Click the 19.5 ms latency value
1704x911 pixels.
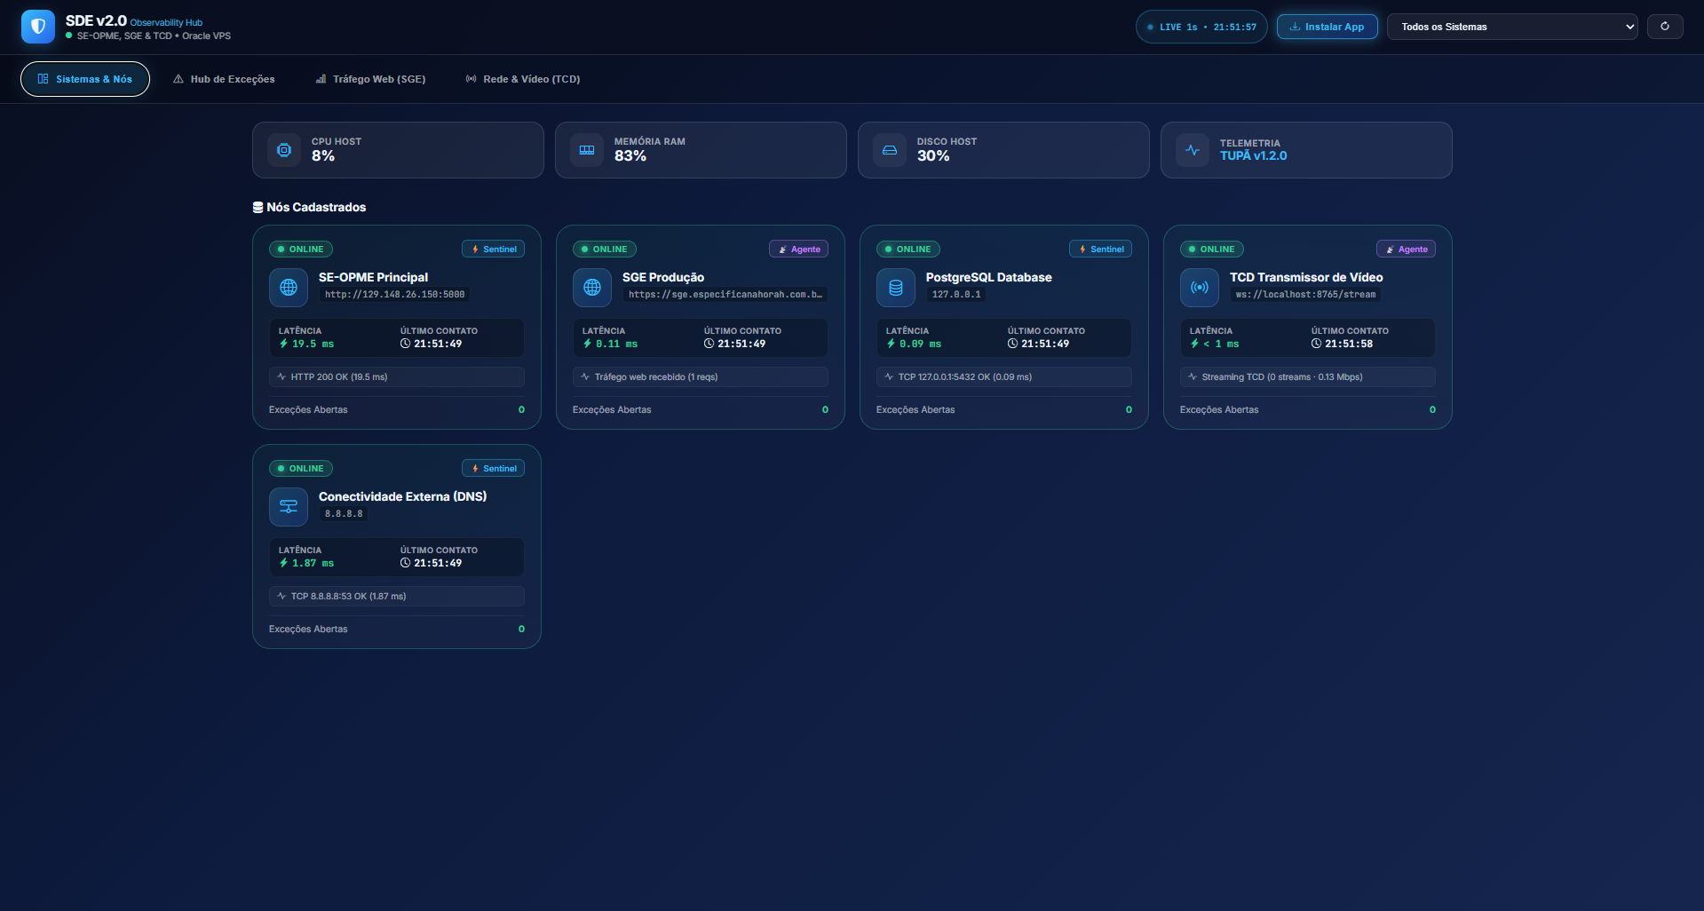[x=313, y=345]
